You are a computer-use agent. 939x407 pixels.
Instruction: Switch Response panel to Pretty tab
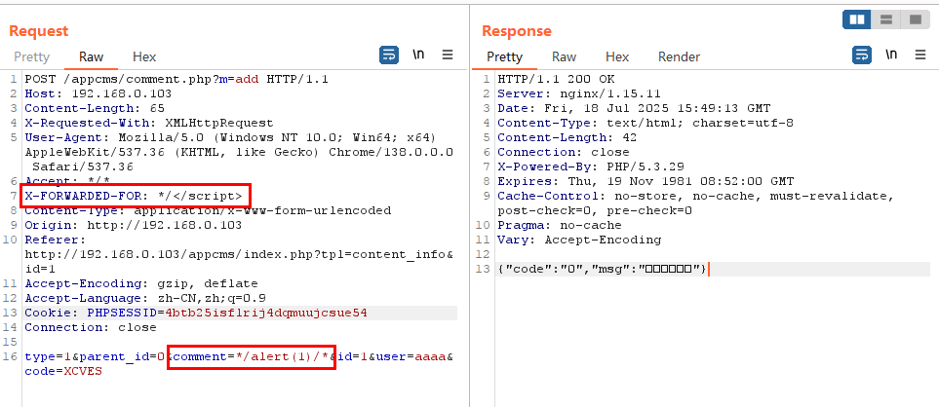tap(505, 57)
